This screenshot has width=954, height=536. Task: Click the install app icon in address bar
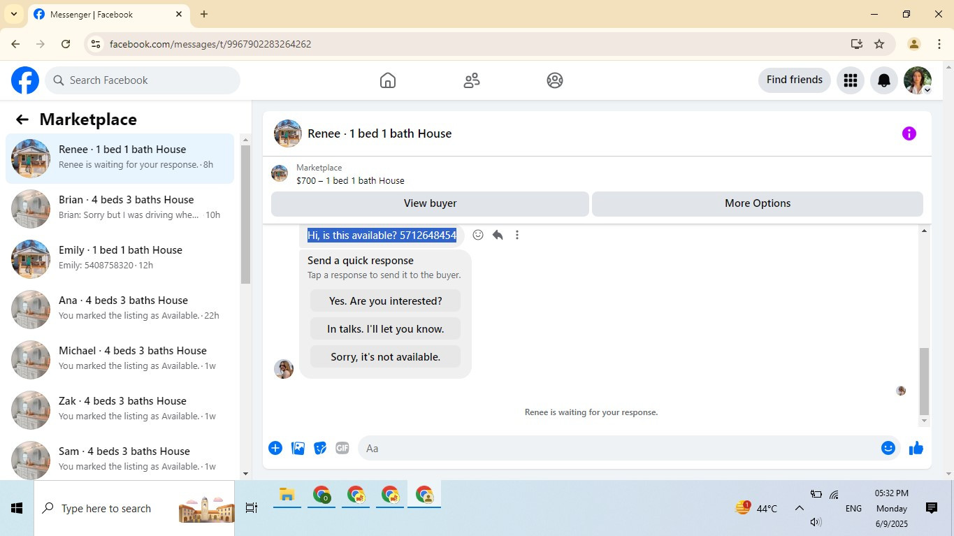pyautogui.click(x=857, y=44)
